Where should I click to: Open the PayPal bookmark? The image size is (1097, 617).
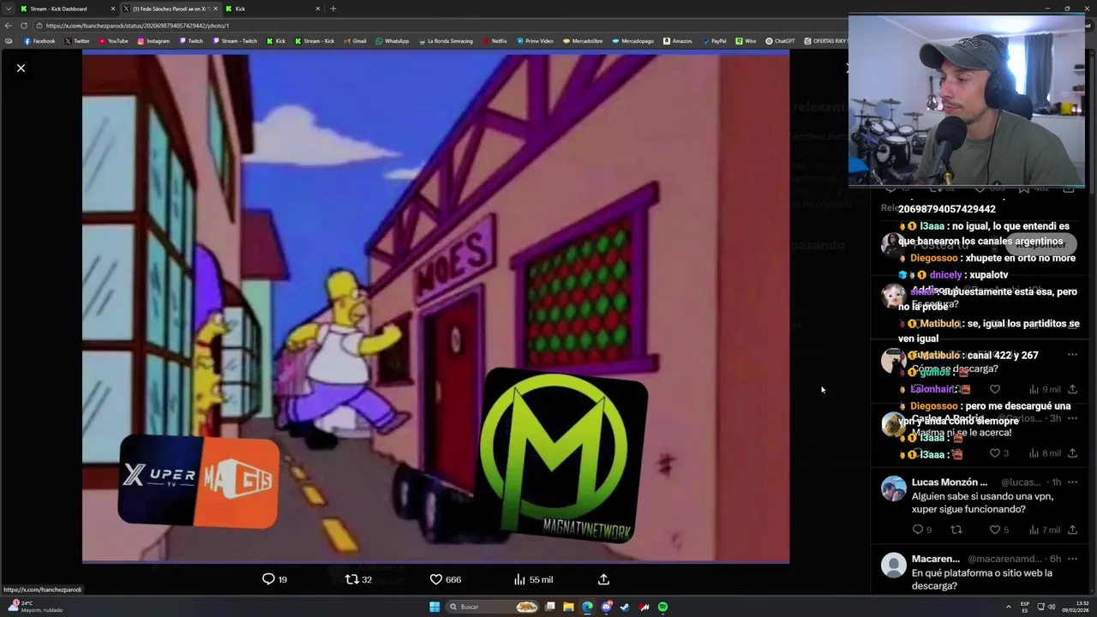[714, 41]
